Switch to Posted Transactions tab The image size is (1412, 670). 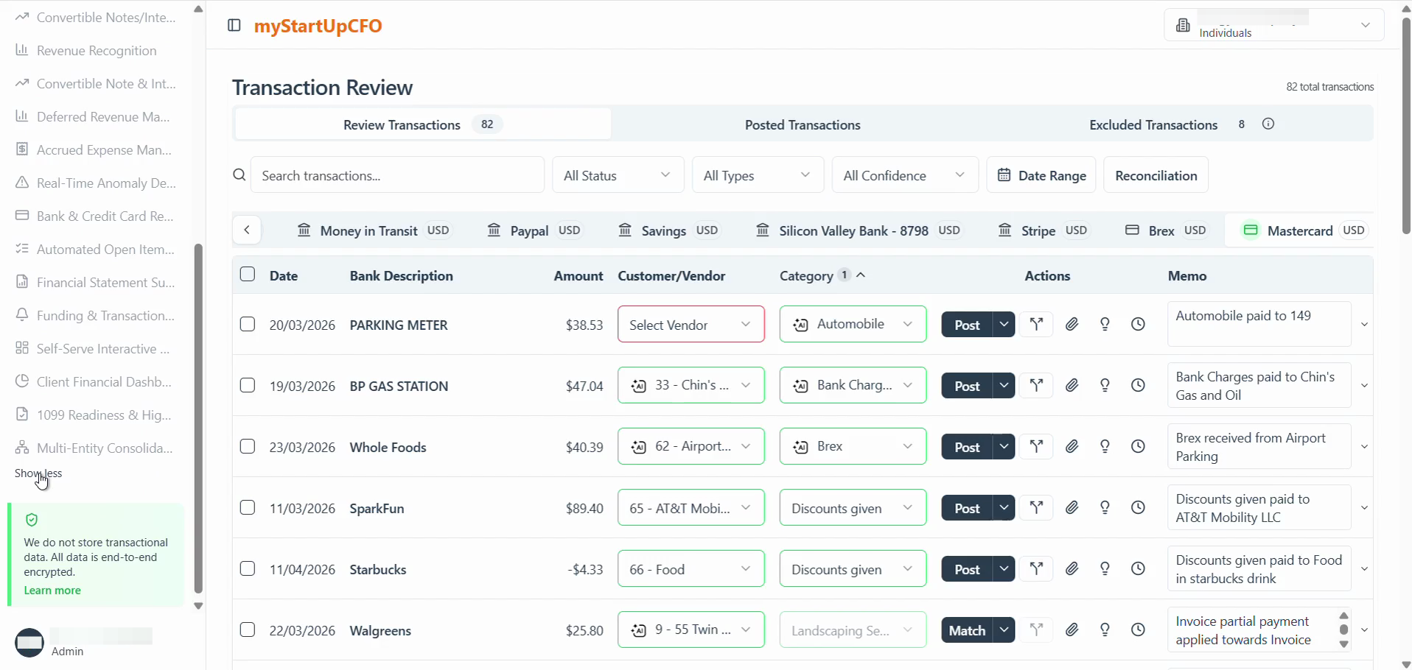click(803, 124)
